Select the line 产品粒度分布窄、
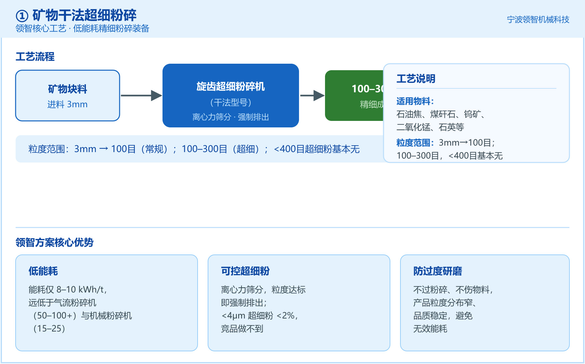This screenshot has width=585, height=364. (445, 303)
